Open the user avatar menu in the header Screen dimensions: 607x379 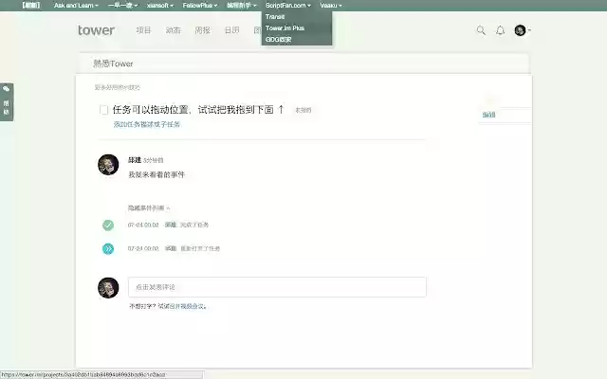coord(523,29)
